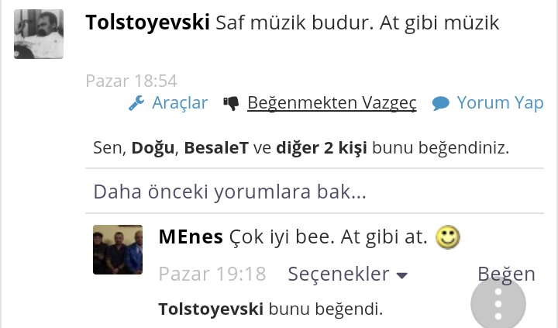This screenshot has width=558, height=328.
Task: Open Tolstoyevski's profile picture
Action: point(39,35)
